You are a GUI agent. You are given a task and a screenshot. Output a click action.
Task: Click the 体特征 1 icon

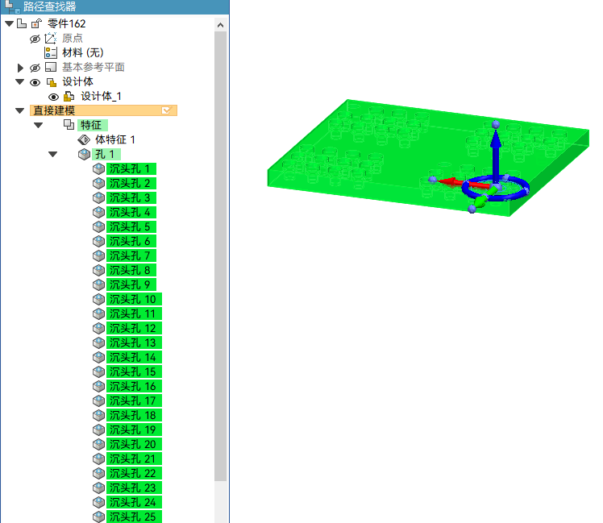[84, 139]
